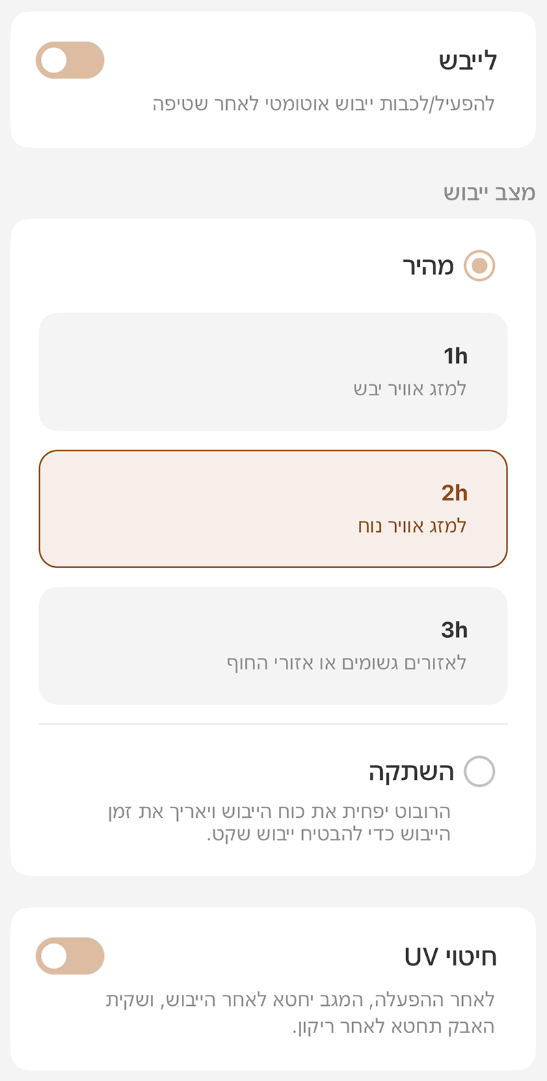Click the השתקה description starting with הרובוט יפחית

coord(280,823)
